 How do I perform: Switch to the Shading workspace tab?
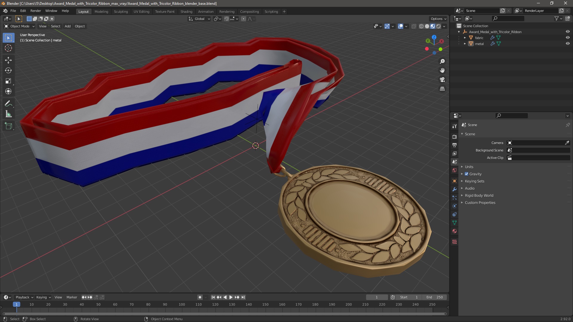click(186, 12)
